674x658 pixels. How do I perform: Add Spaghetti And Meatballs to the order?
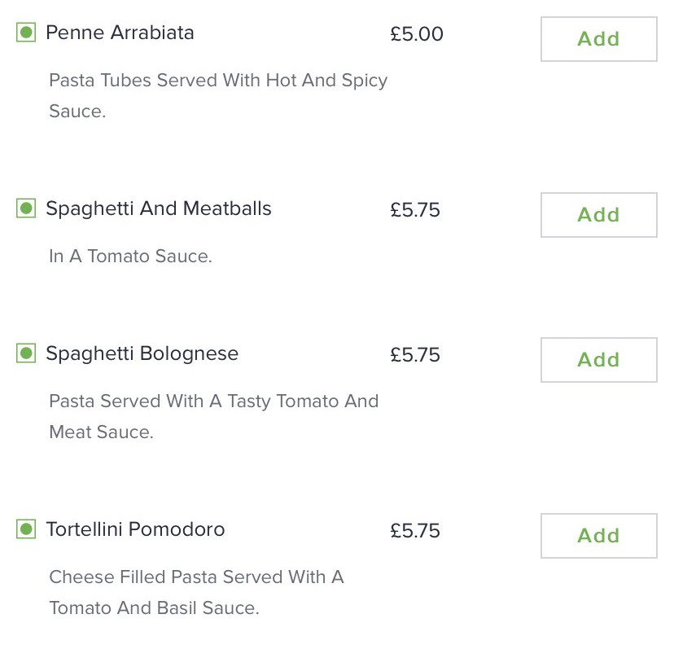598,215
